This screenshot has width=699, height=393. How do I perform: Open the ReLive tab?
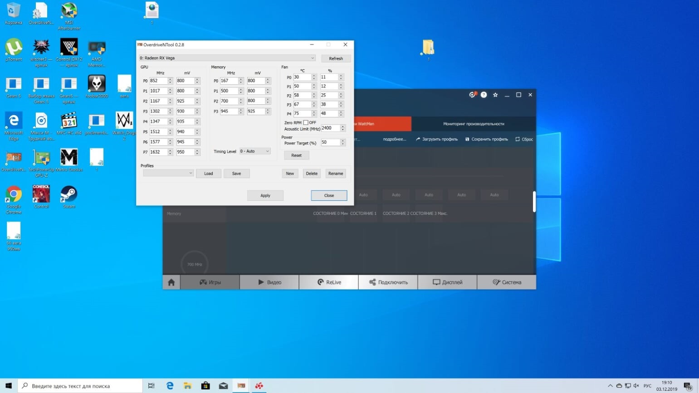pos(329,282)
